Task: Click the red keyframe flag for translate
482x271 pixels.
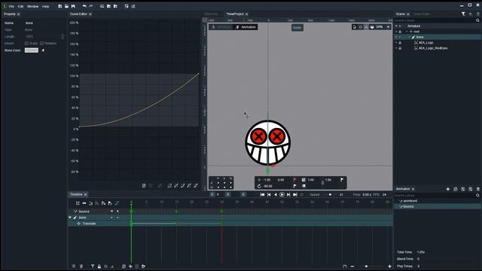Action: (295, 180)
